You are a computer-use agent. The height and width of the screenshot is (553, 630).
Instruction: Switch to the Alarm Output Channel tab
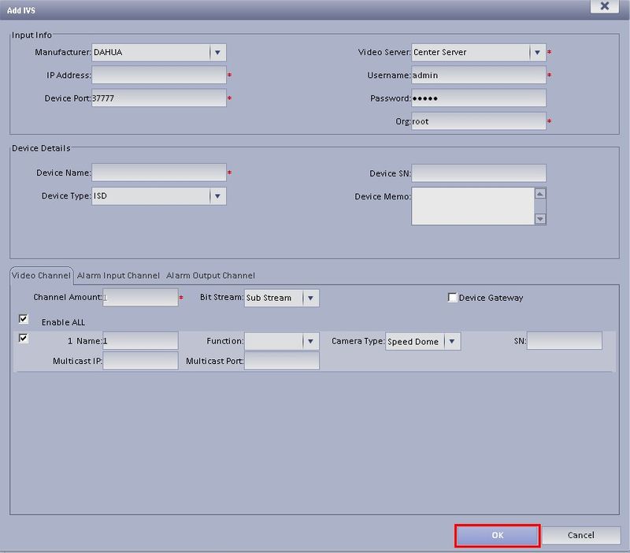(210, 276)
